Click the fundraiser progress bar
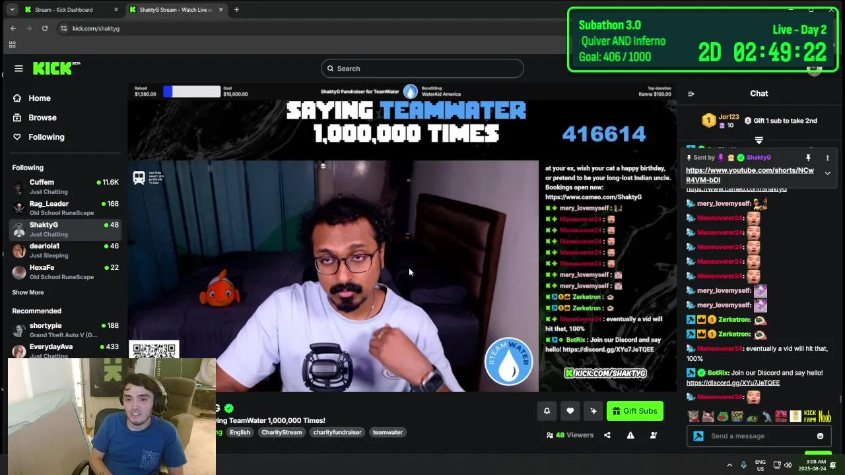This screenshot has width=845, height=475. tap(191, 92)
